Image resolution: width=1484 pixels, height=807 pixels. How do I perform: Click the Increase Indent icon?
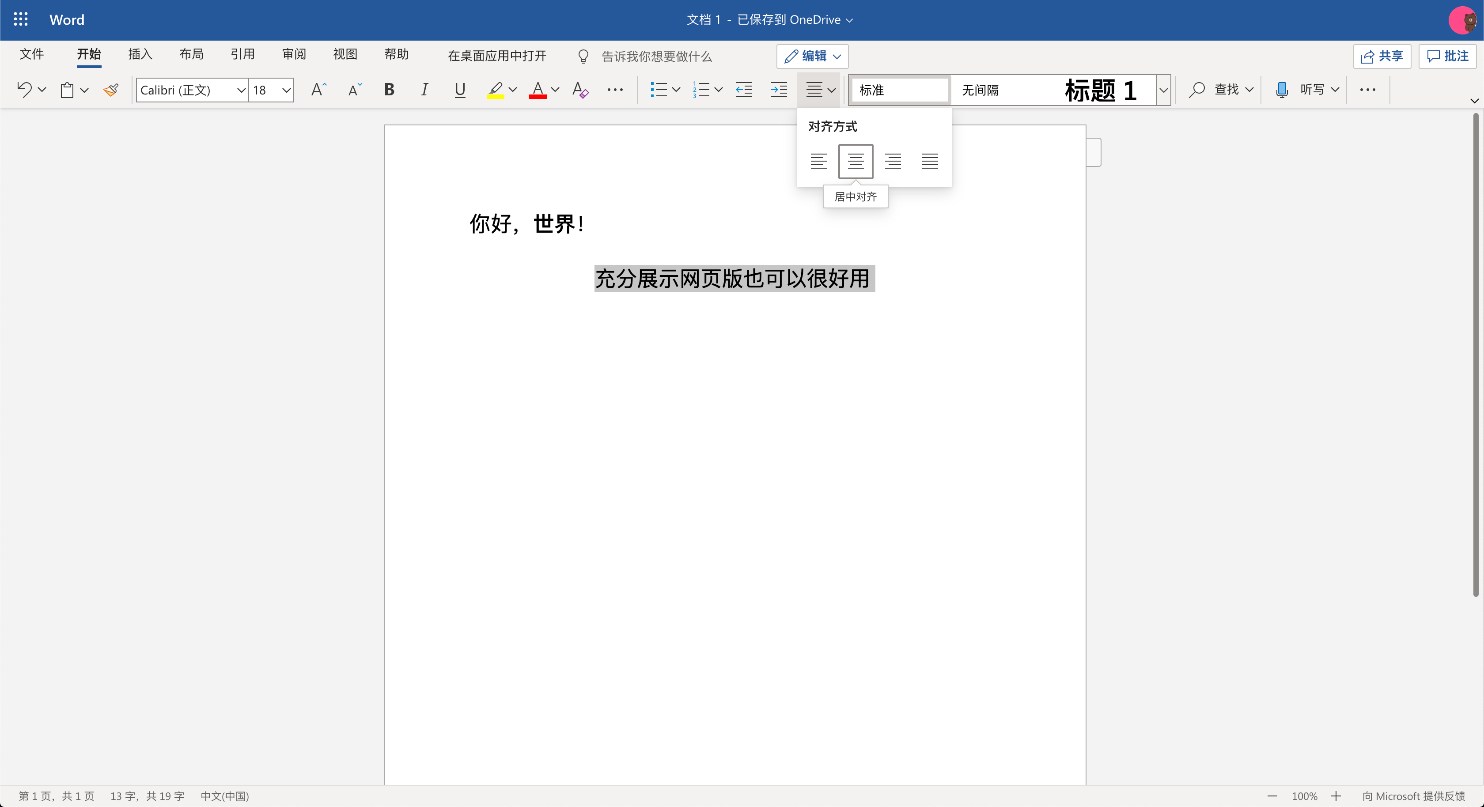[778, 90]
